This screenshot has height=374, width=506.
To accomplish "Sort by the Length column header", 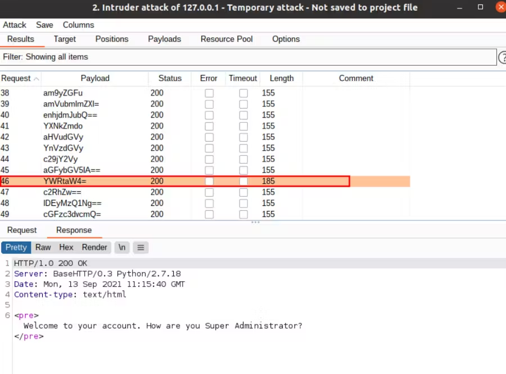I will [282, 78].
